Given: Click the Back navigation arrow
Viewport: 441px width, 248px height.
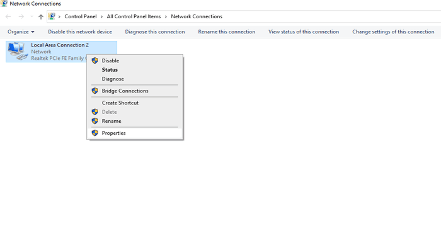Looking at the screenshot, I should point(8,17).
